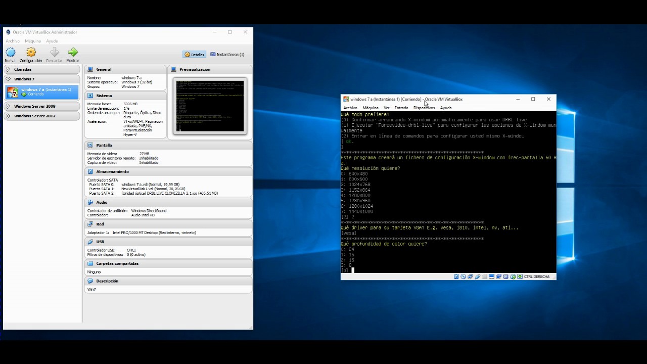
Task: Click USB devices icon in VM status bar
Action: [x=478, y=277]
